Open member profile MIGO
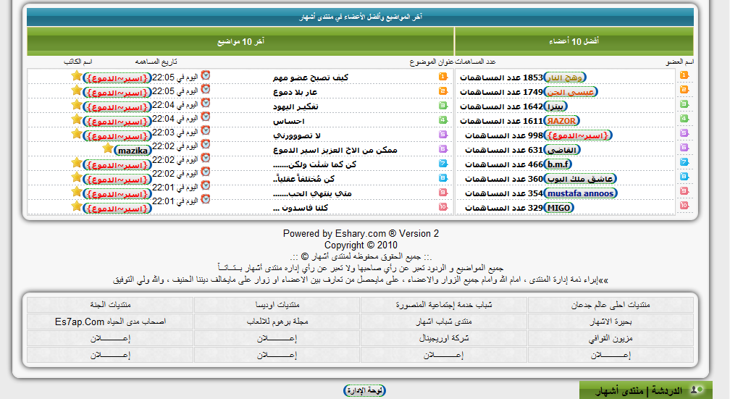Viewport: 730px width, 399px height. tap(558, 207)
